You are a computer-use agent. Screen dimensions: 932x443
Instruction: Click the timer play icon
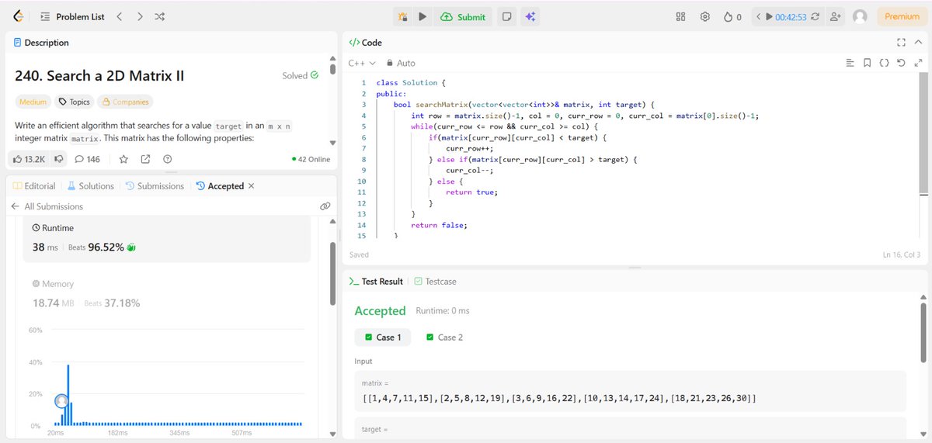(x=769, y=16)
